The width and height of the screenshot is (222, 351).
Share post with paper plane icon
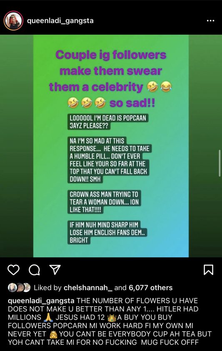click(x=55, y=270)
